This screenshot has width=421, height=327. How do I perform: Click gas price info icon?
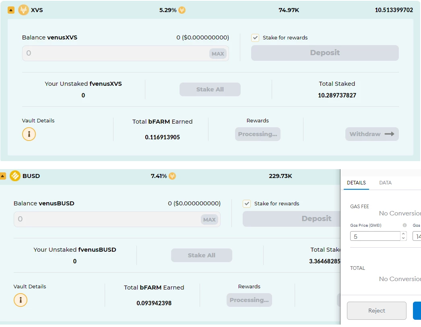404,225
